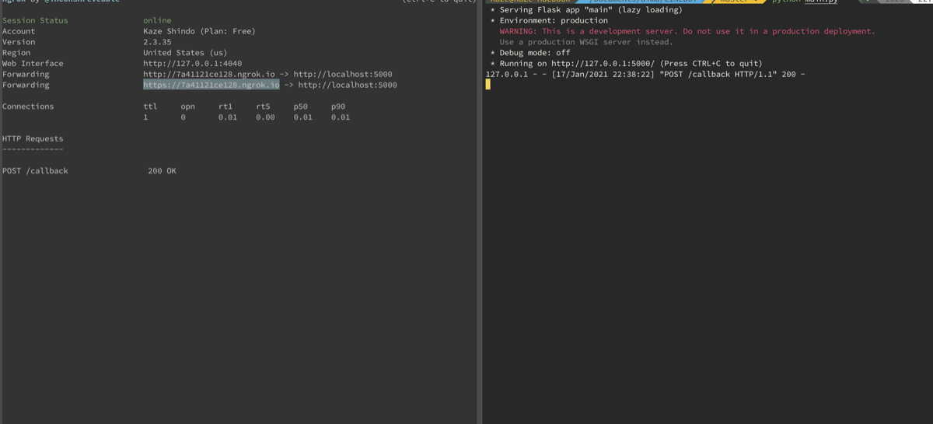This screenshot has width=933, height=424.
Task: Click the yellow terminal cursor block
Action: 487,85
